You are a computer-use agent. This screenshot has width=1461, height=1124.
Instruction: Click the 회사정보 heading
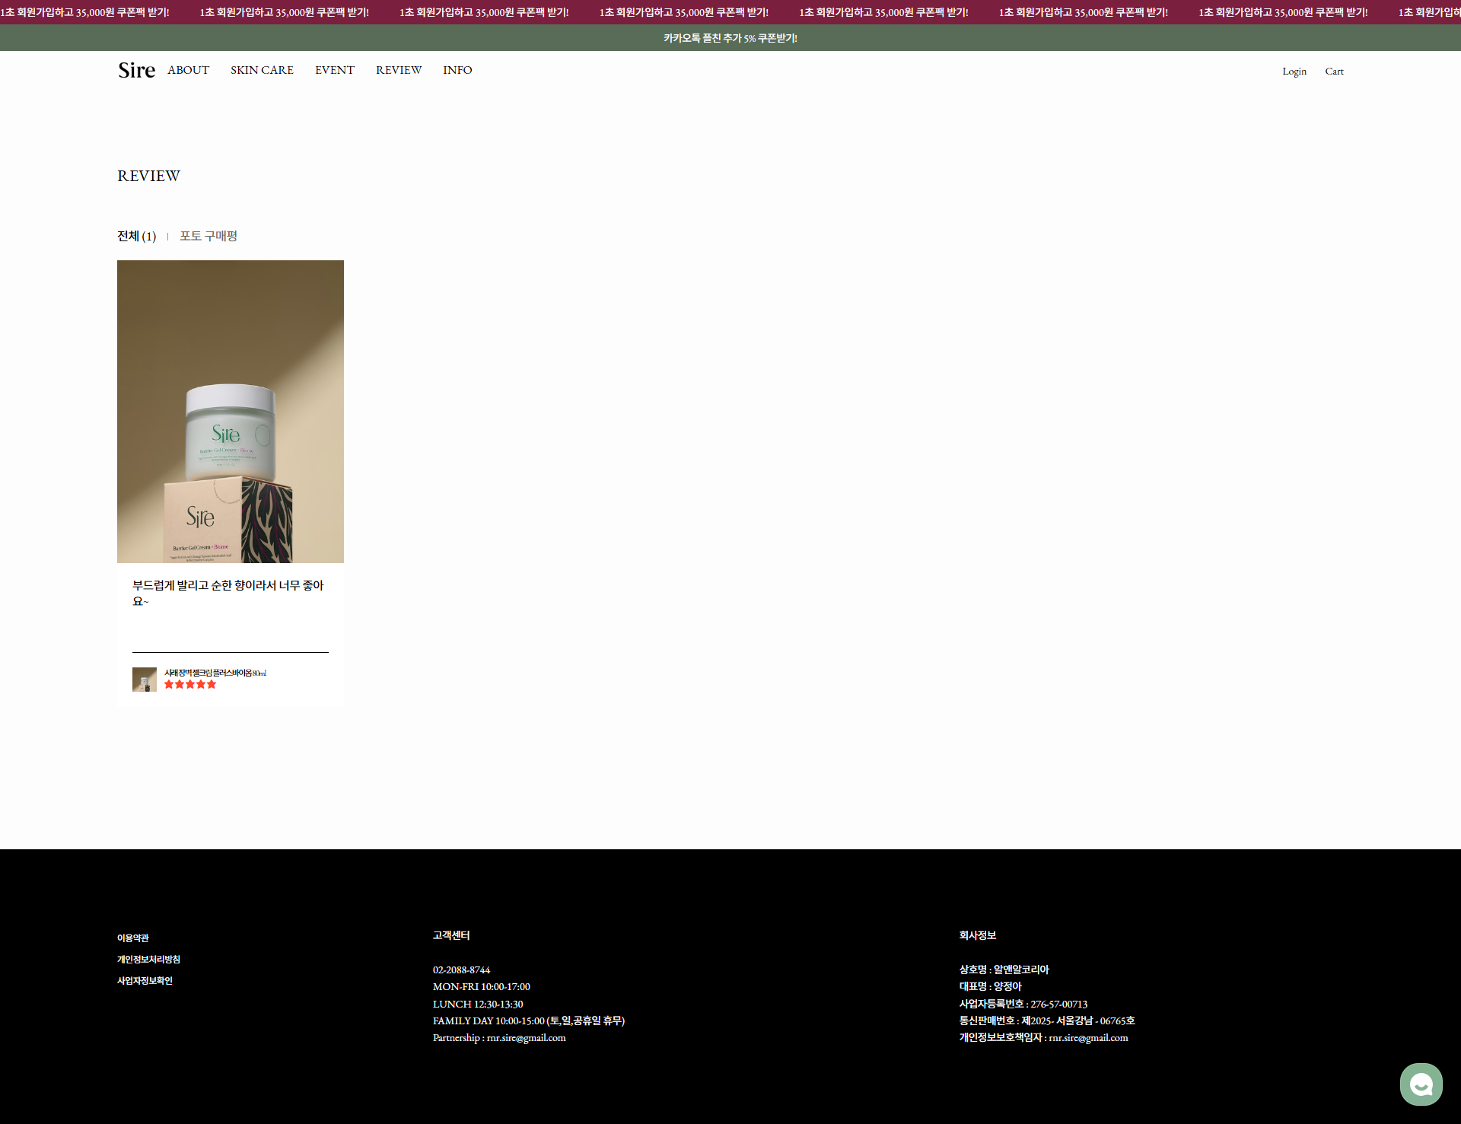point(978,935)
